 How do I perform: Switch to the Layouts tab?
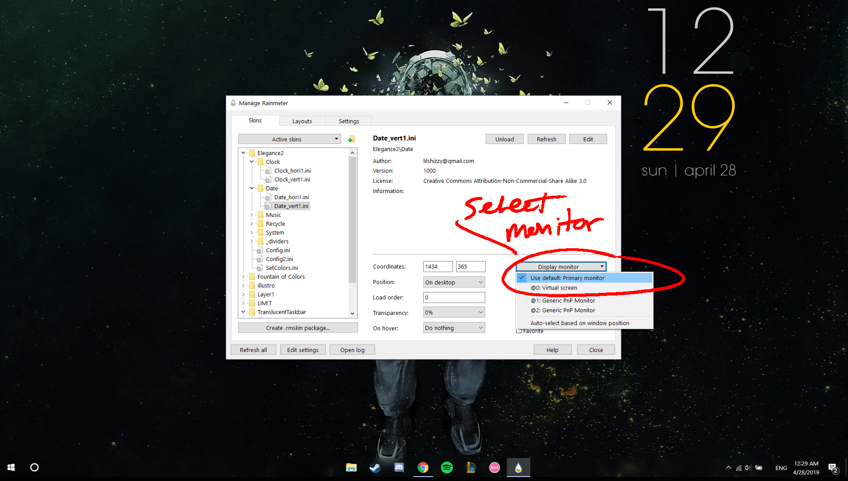coord(302,121)
